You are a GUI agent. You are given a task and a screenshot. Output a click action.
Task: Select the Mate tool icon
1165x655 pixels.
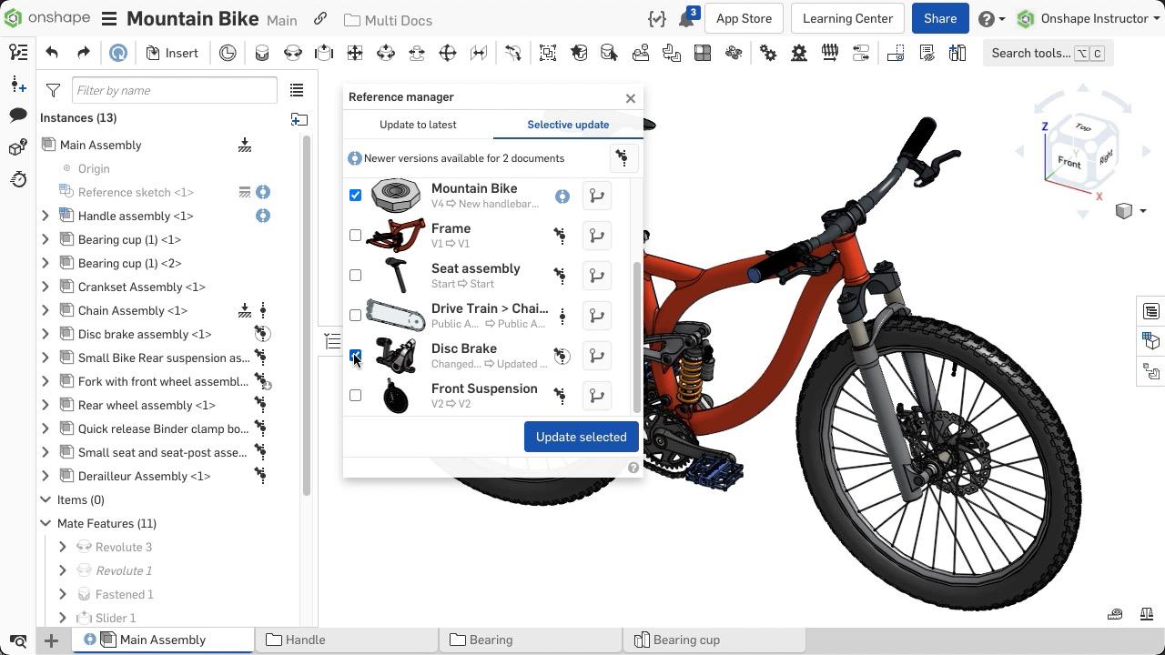point(262,53)
